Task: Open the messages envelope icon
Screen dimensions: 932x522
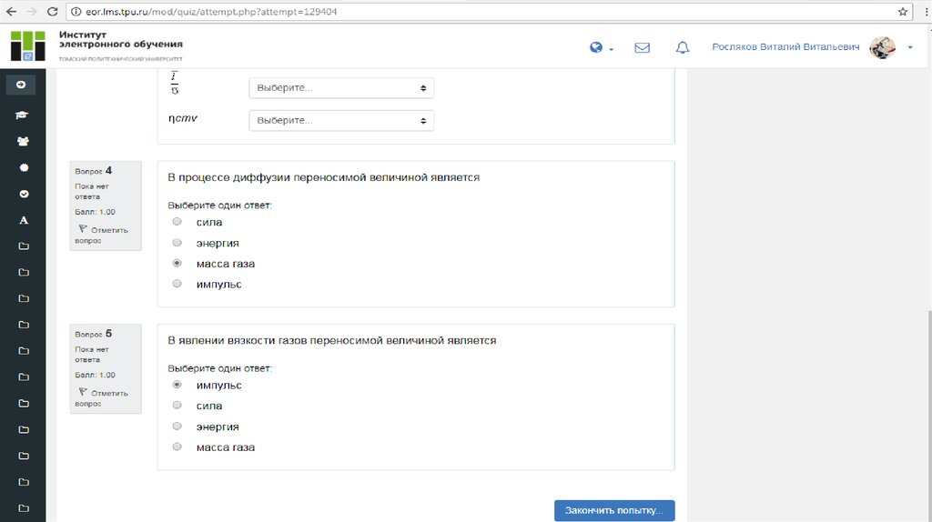Action: pos(642,48)
